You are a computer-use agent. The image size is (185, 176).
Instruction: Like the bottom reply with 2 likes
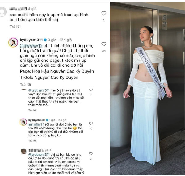tap(91, 153)
